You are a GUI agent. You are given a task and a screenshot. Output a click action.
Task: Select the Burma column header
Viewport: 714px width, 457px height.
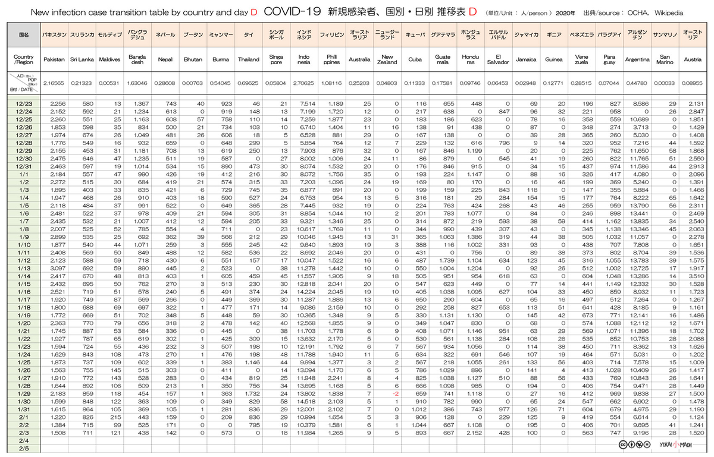tap(221, 59)
